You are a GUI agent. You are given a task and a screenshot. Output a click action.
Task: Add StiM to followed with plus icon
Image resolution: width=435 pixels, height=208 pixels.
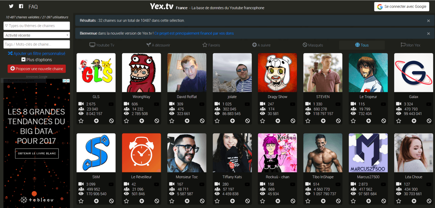(x=96, y=201)
